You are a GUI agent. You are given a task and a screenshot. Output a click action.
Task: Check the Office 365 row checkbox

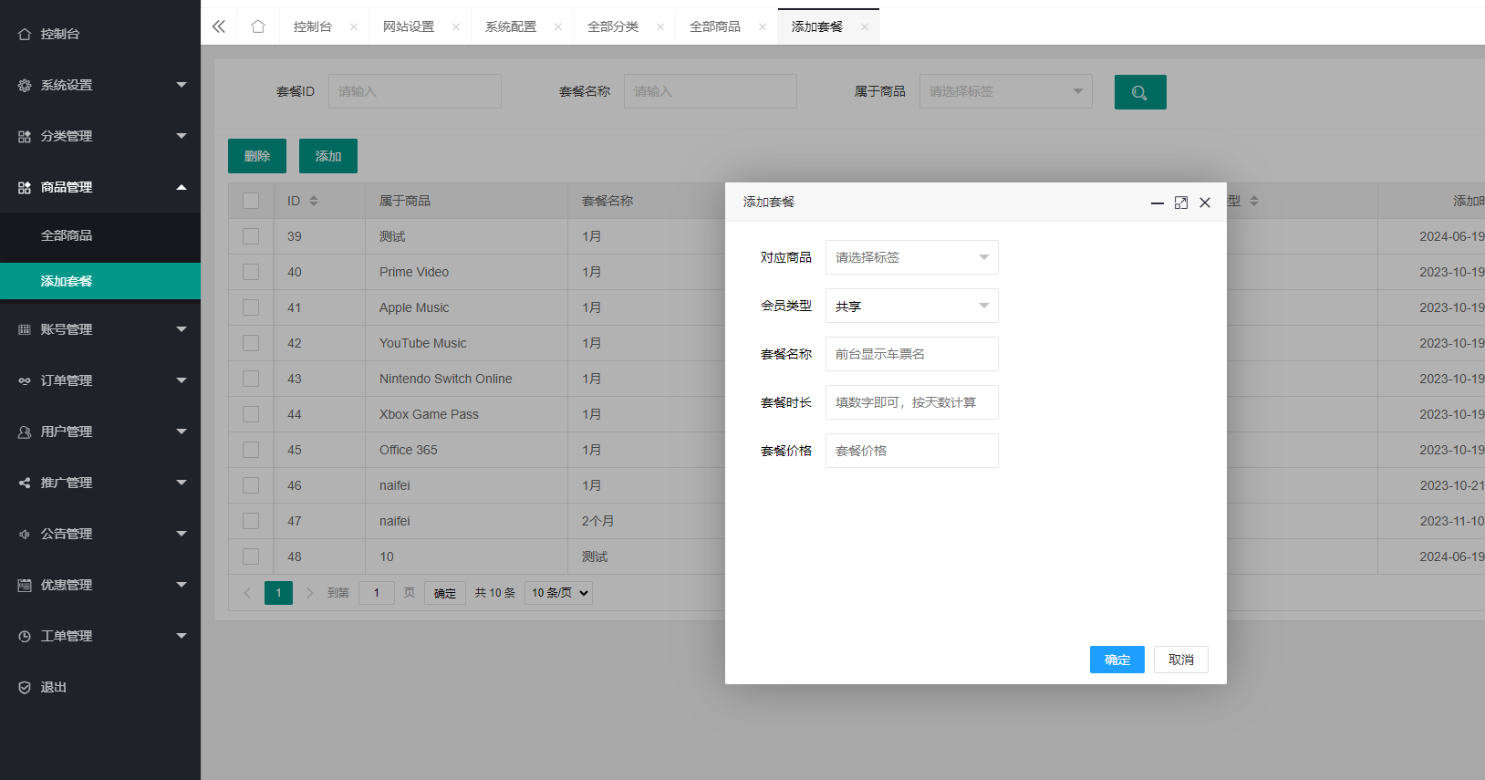tap(251, 450)
